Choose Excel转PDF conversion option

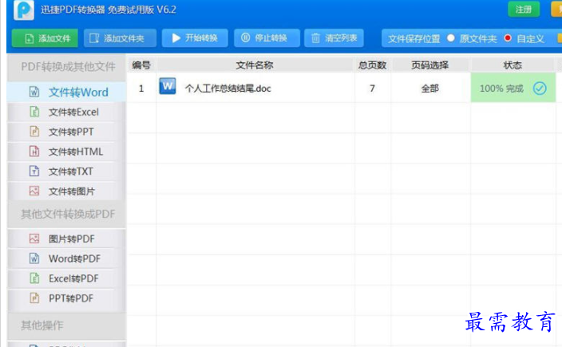click(x=67, y=278)
